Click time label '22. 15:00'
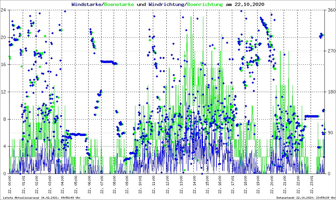Screen dimensions: 336x200 tap(207, 184)
